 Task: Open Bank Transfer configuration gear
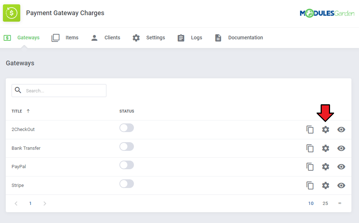(326, 148)
